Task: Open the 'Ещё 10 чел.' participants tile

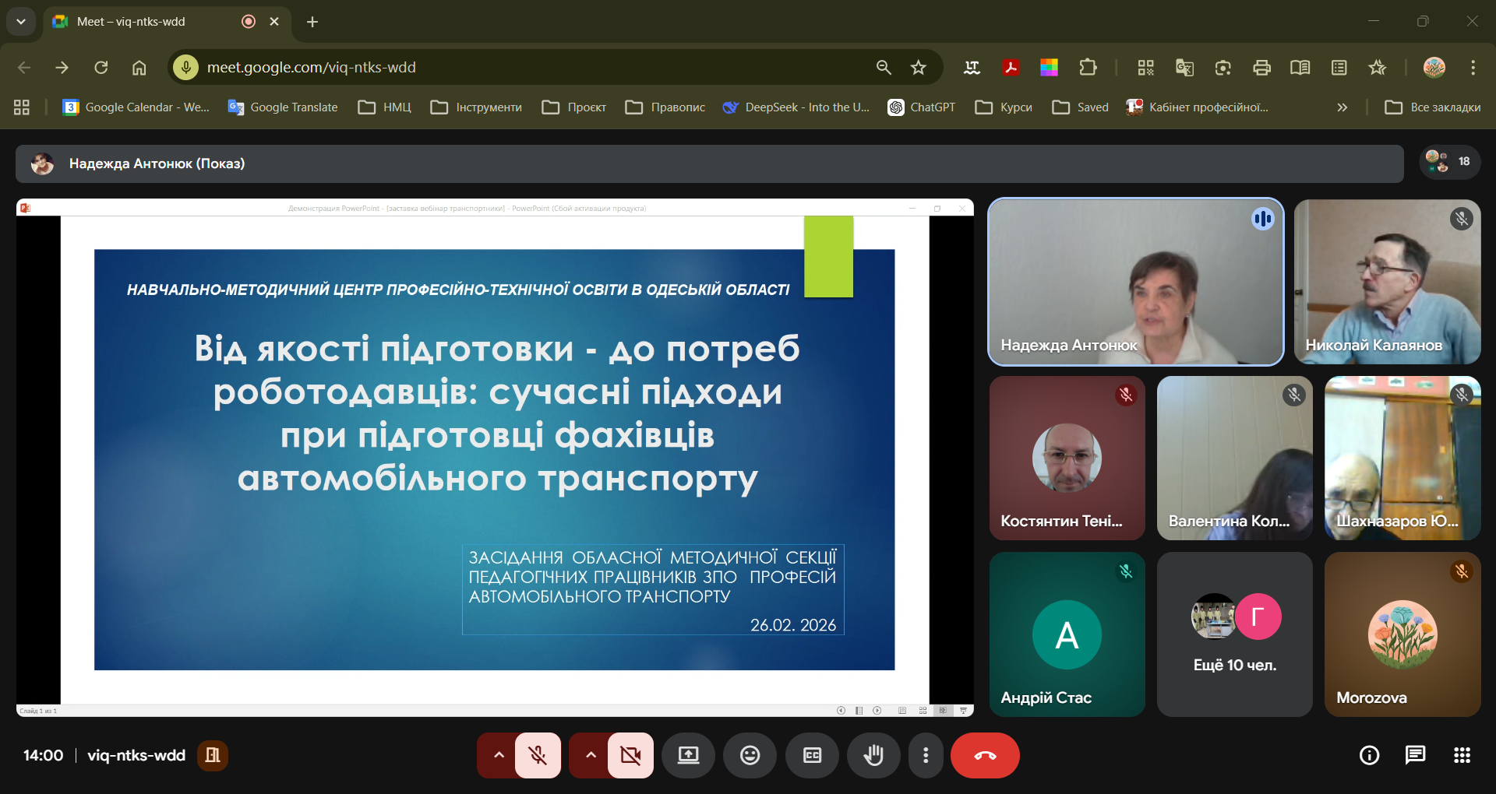Action: pyautogui.click(x=1234, y=634)
